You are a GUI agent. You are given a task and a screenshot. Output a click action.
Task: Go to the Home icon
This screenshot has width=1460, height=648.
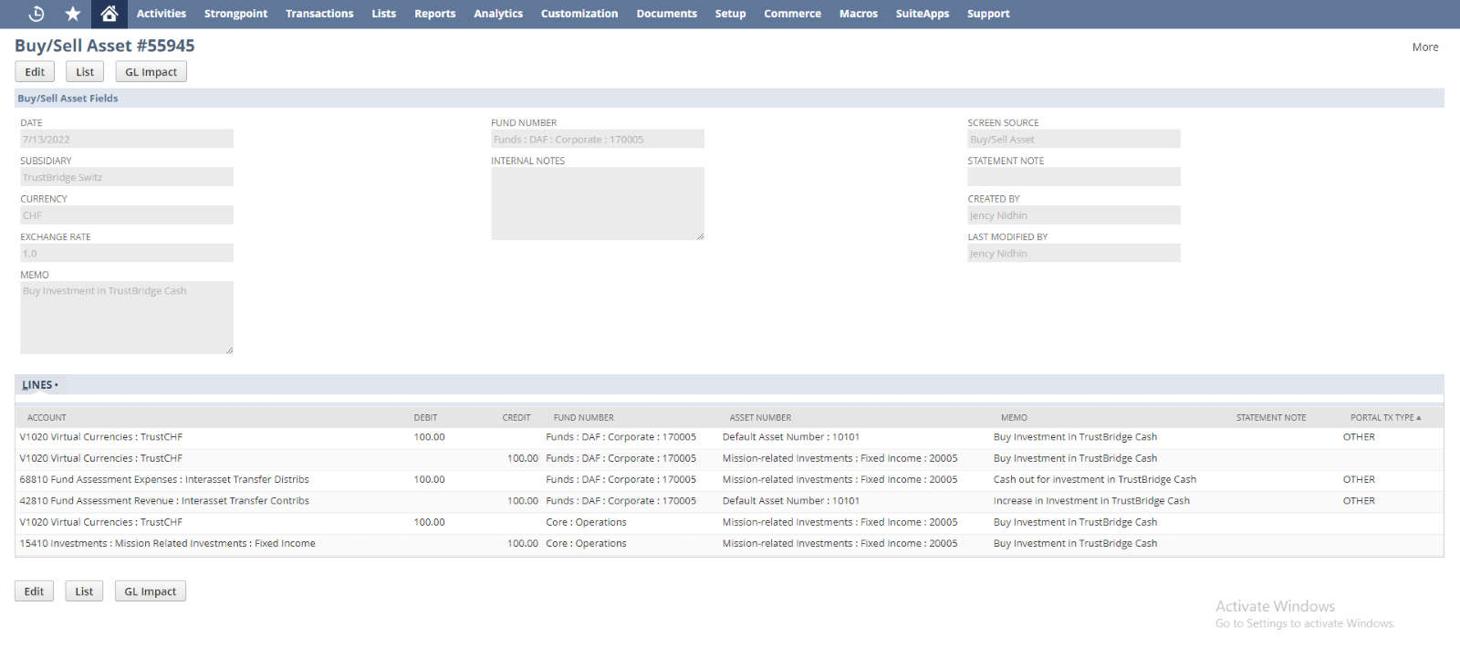[109, 14]
